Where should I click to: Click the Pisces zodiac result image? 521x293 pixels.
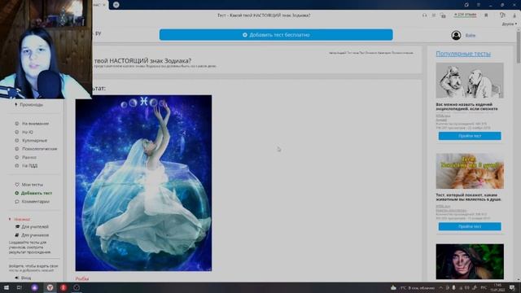coord(143,183)
